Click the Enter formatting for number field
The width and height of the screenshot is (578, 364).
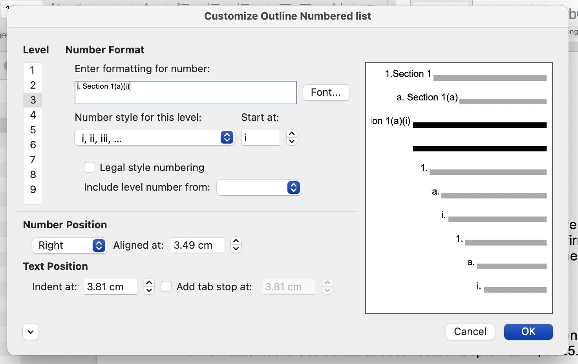(x=185, y=93)
